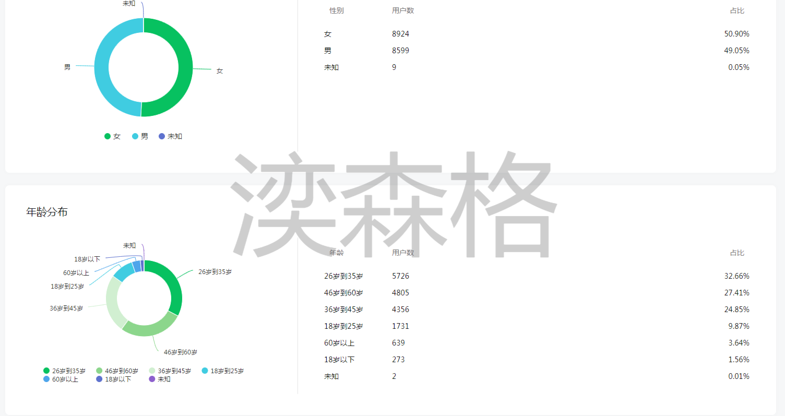Toggle 18岁到25岁 in the age chart legend

click(x=222, y=371)
